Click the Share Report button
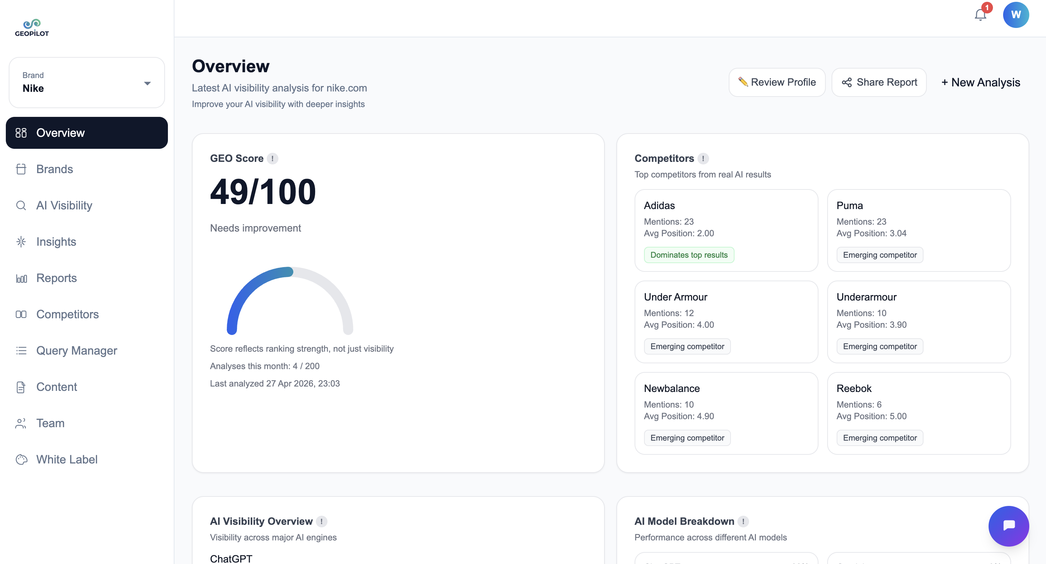This screenshot has width=1046, height=564. [x=879, y=82]
